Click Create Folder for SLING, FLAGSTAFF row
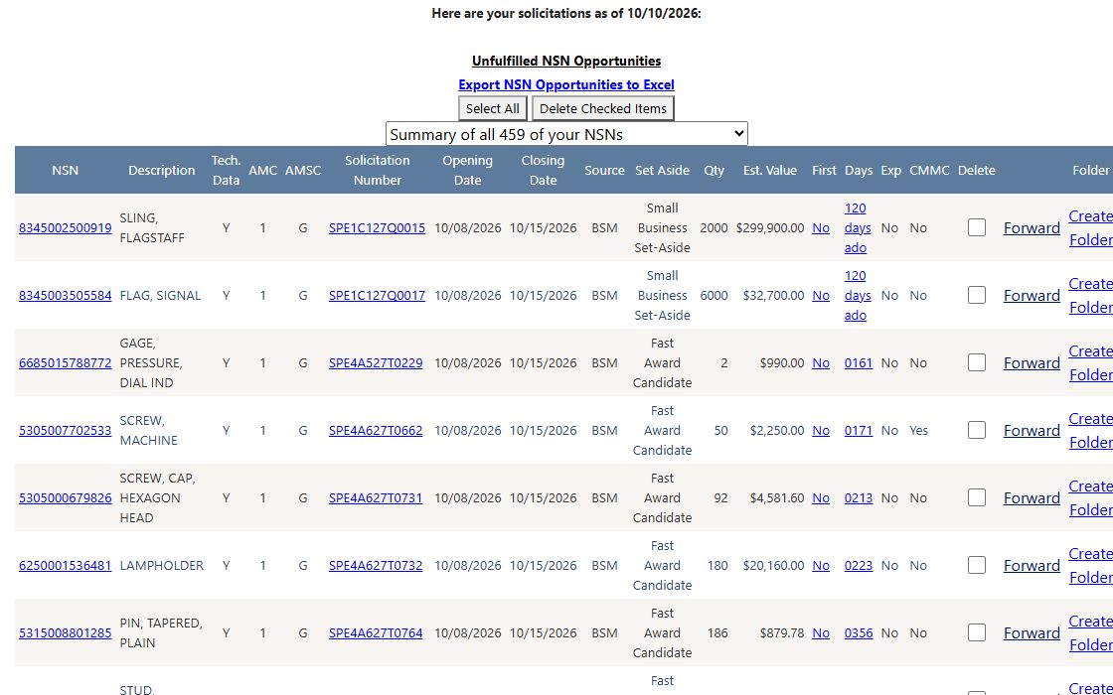1113x695 pixels. click(1091, 227)
